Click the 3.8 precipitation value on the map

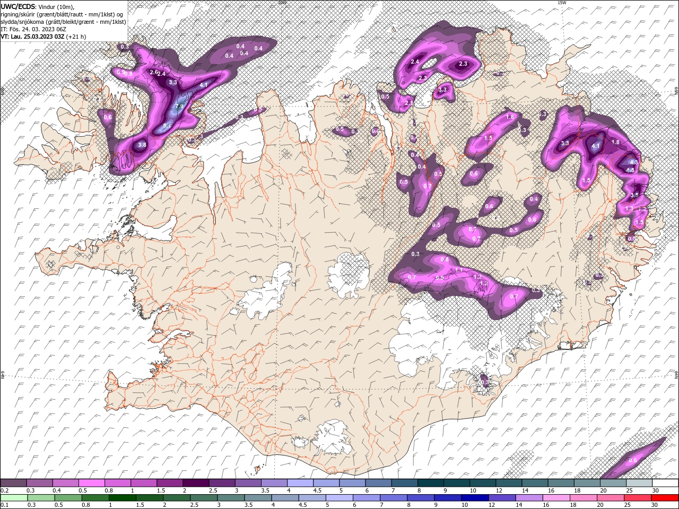(x=142, y=145)
